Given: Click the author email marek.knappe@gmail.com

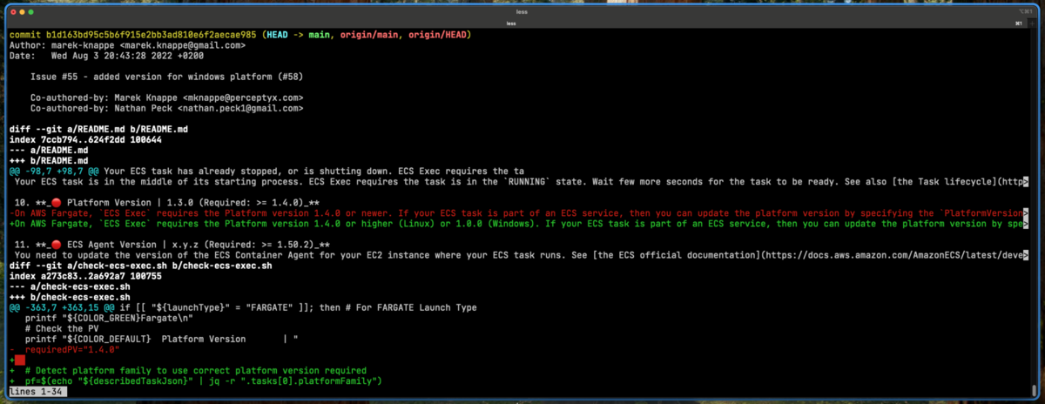Looking at the screenshot, I should tap(182, 45).
